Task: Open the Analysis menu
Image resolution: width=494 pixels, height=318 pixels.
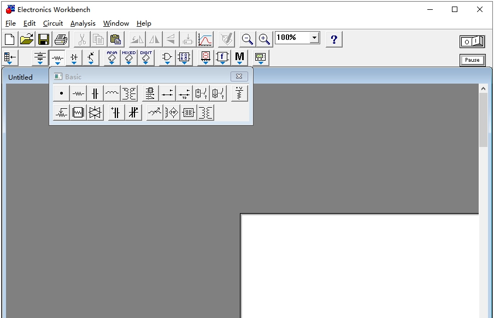Action: (x=83, y=23)
